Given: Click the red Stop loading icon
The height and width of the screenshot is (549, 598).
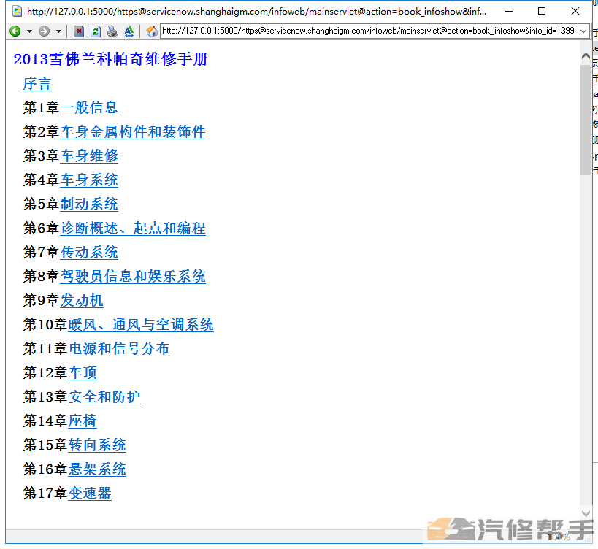Looking at the screenshot, I should click(x=79, y=31).
